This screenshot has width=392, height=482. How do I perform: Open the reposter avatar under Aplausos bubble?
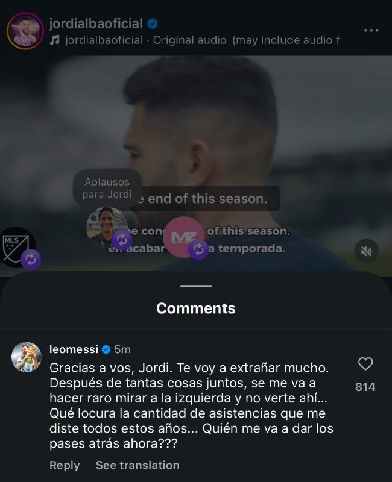(x=107, y=227)
